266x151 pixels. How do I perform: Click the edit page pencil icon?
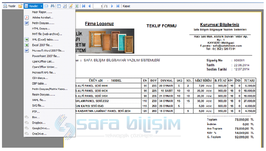click(70, 6)
